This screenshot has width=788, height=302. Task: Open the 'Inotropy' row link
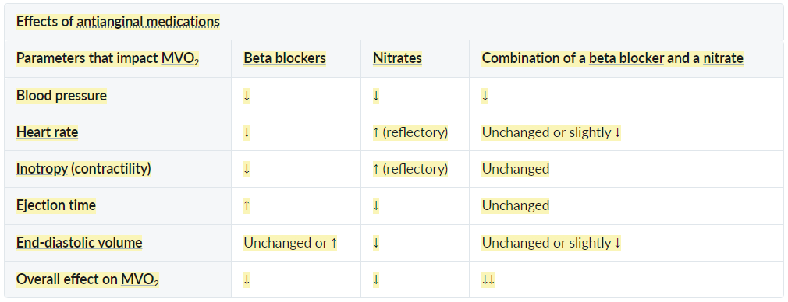[x=42, y=169]
